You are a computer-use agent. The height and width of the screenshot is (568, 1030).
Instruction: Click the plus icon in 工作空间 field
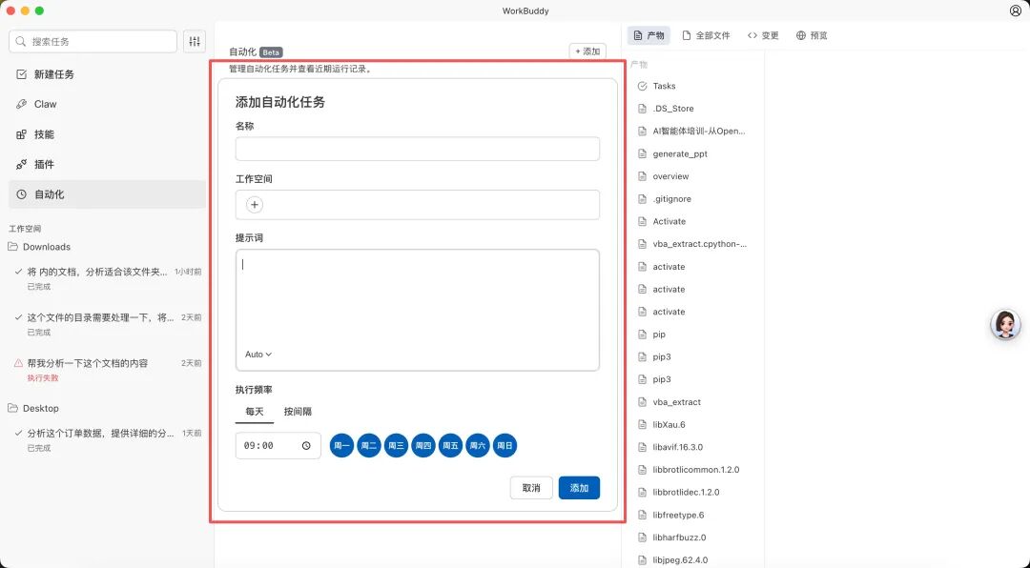pos(255,205)
